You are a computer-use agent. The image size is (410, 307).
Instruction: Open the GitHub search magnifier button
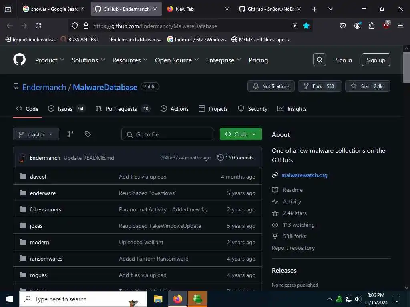[319, 60]
